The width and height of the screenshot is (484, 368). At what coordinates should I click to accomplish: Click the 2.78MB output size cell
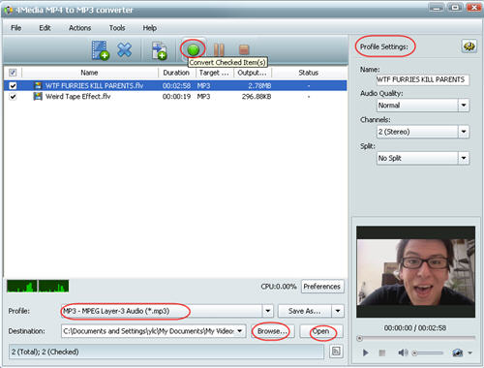259,85
